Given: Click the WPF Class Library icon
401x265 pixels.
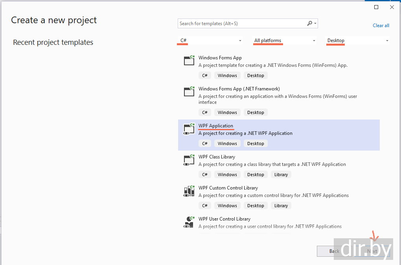Looking at the screenshot, I should pyautogui.click(x=189, y=160).
